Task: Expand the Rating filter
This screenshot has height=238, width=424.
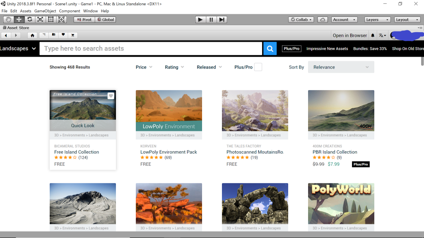Action: click(174, 67)
